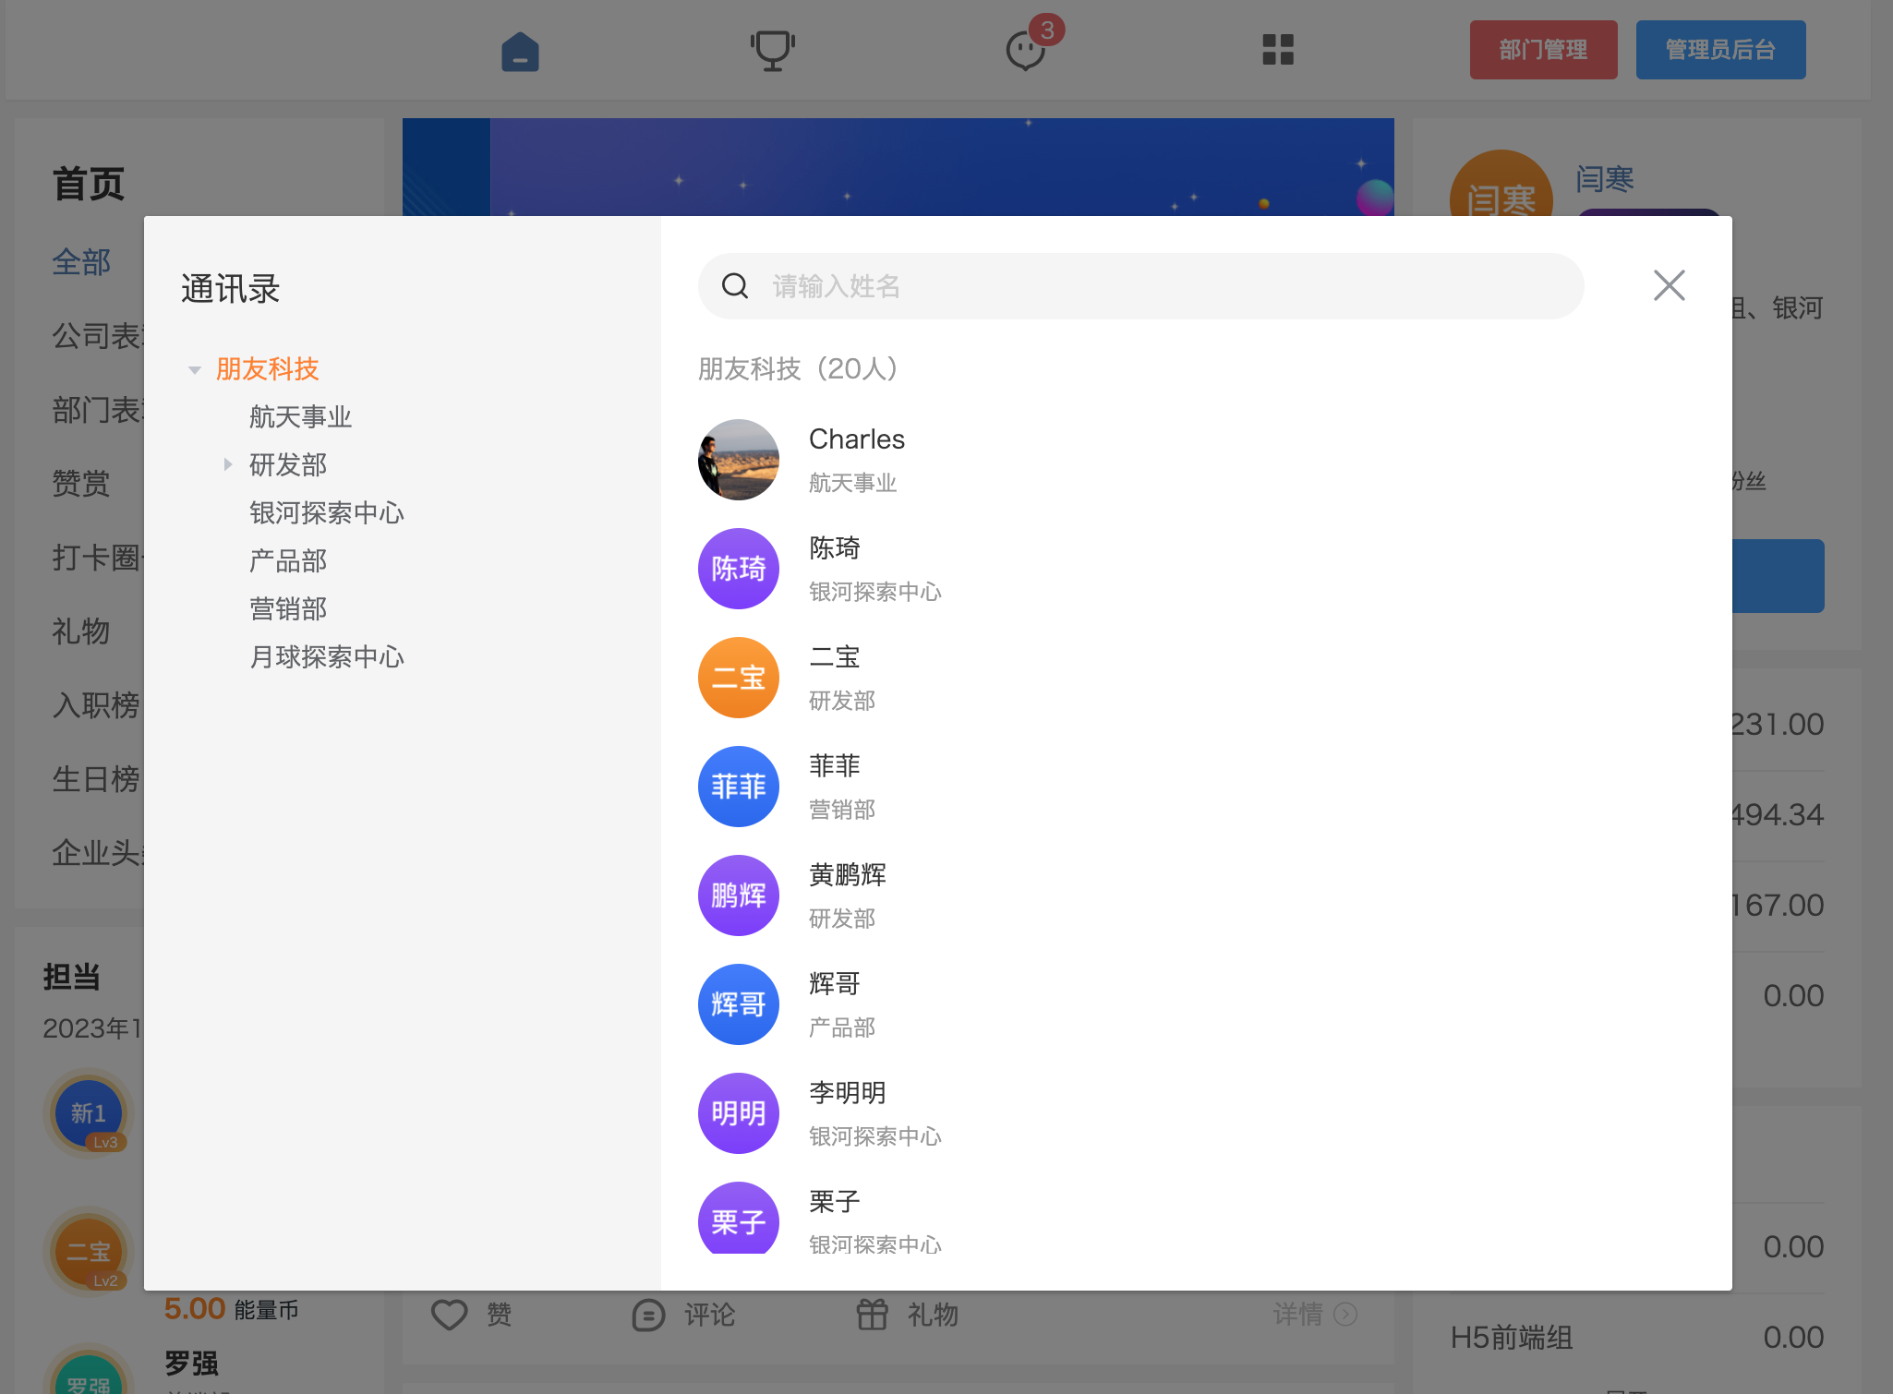Click 二宝's orange avatar in list

point(738,678)
